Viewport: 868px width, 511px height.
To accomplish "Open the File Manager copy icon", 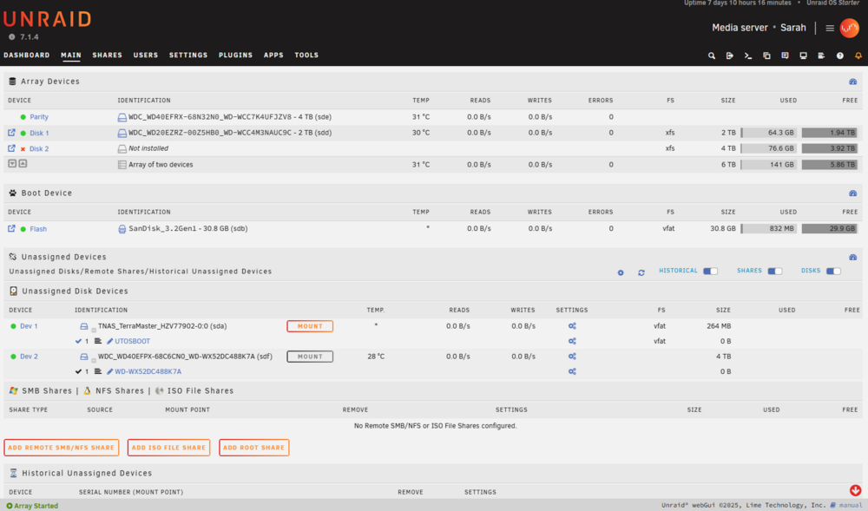I will (766, 56).
